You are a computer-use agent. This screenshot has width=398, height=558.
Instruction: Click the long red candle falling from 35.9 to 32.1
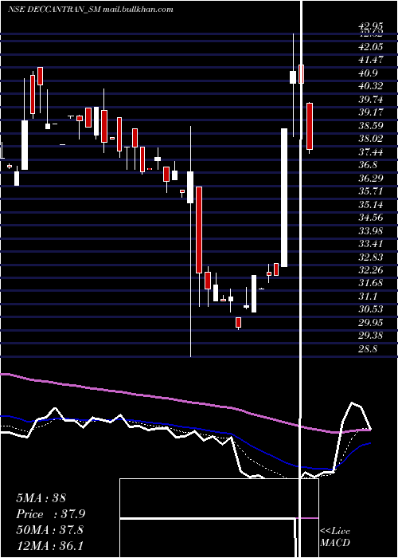199,230
